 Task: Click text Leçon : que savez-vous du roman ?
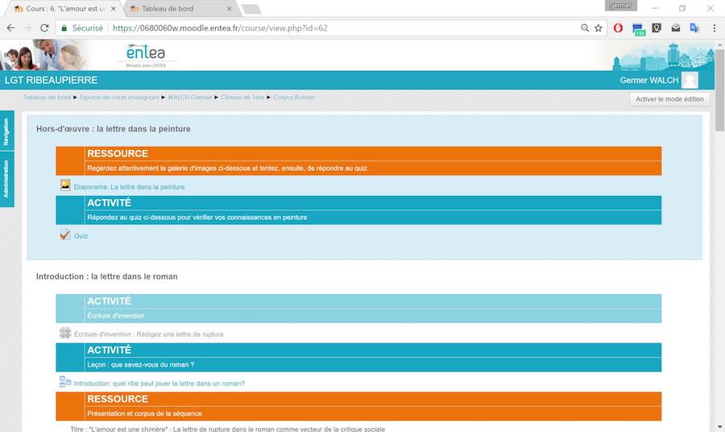point(140,364)
